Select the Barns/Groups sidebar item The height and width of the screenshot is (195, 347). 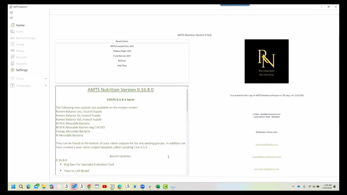23,38
